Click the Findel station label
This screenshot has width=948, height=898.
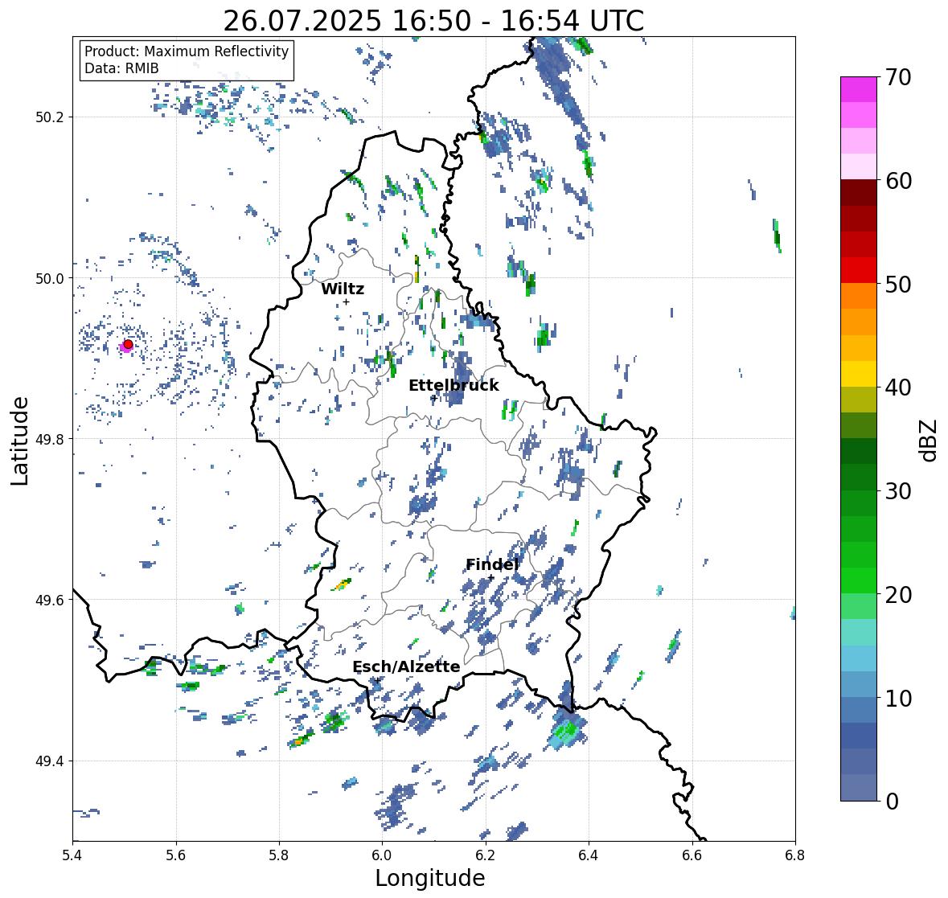[492, 565]
